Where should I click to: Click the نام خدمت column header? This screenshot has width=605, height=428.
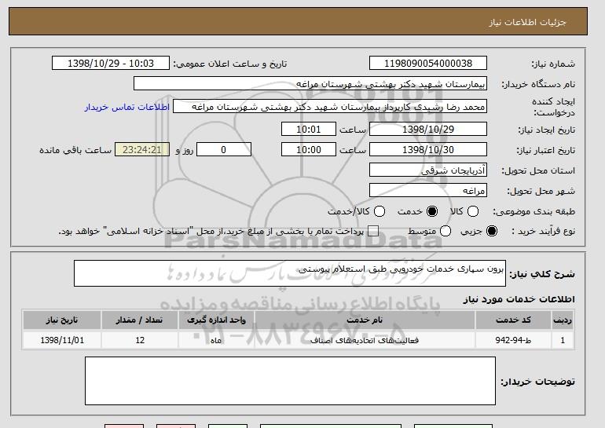coord(365,320)
